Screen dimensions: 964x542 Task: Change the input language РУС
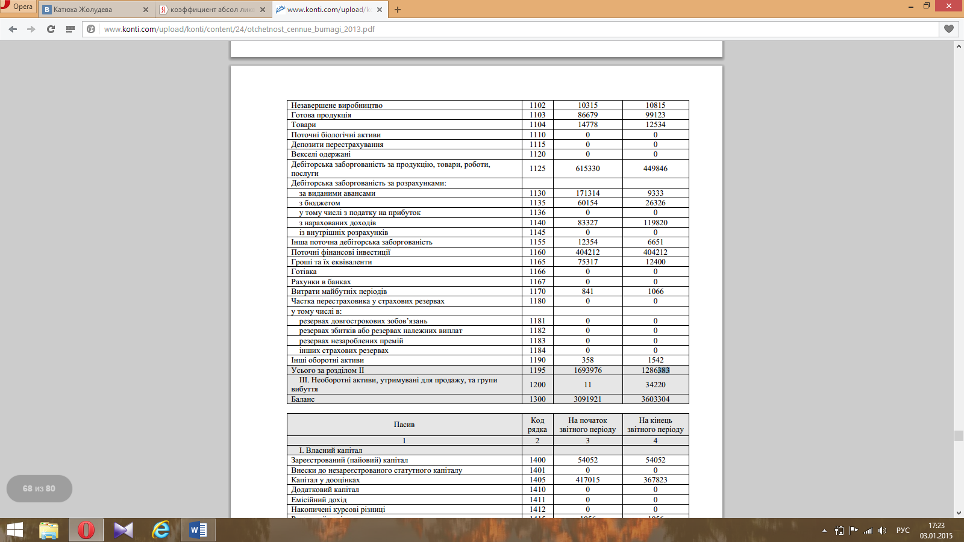[903, 531]
